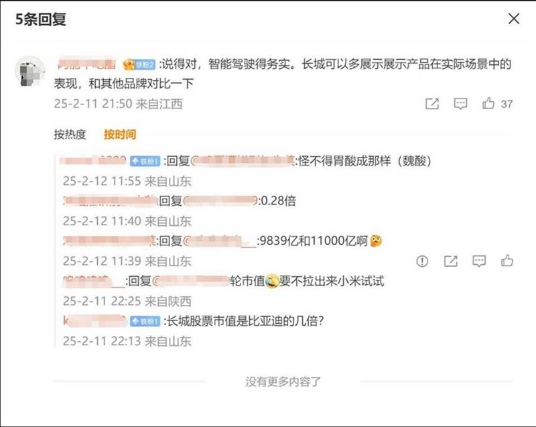This screenshot has height=427, width=536.
Task: Share the main comment via forward icon
Action: 431,104
